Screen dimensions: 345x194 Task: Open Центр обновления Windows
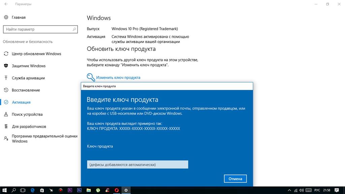click(x=36, y=54)
